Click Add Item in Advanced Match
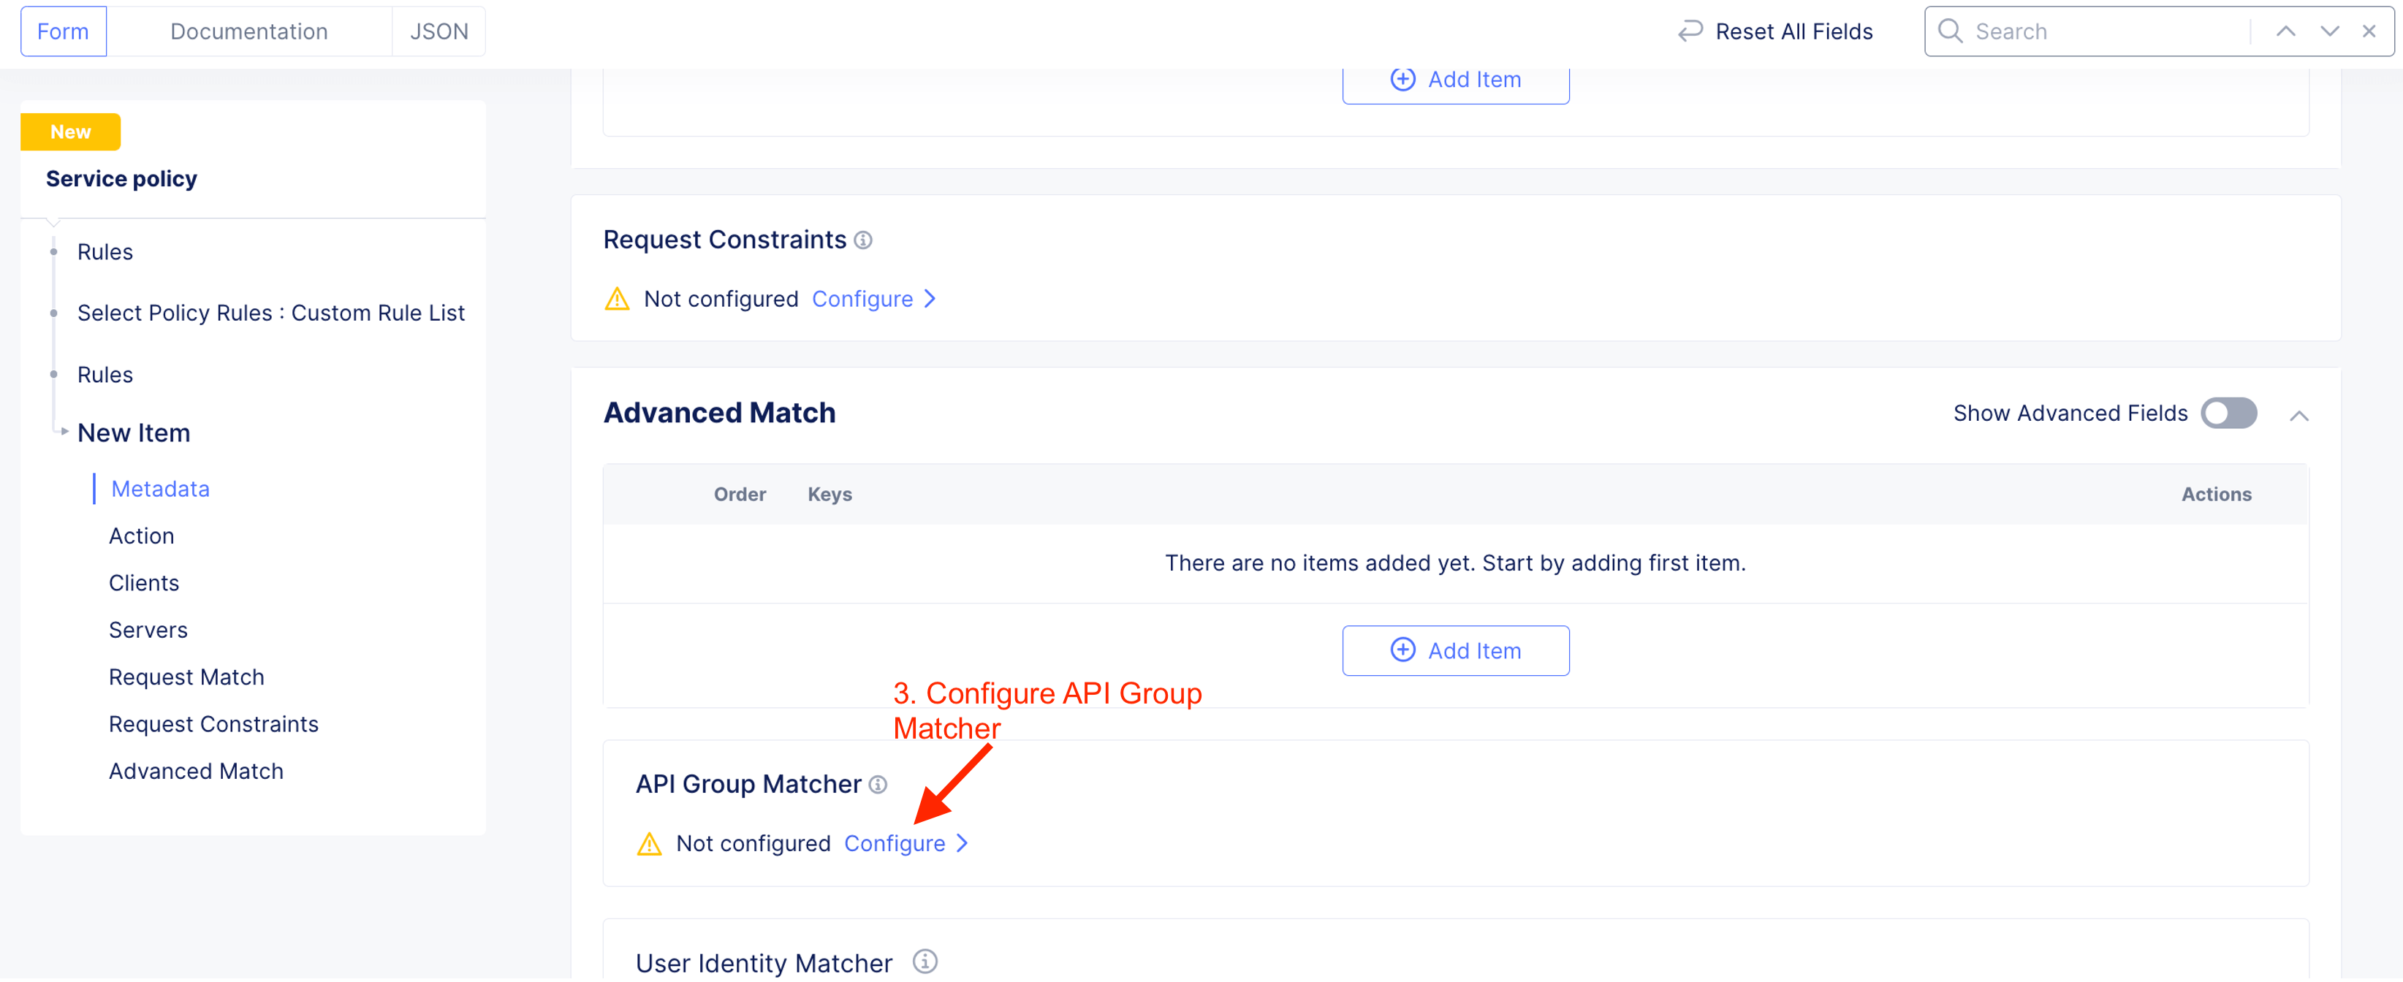Viewport: 2403px width, 982px height. pos(1454,651)
